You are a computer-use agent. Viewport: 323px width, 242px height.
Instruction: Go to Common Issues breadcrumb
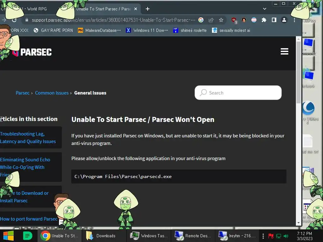click(52, 93)
